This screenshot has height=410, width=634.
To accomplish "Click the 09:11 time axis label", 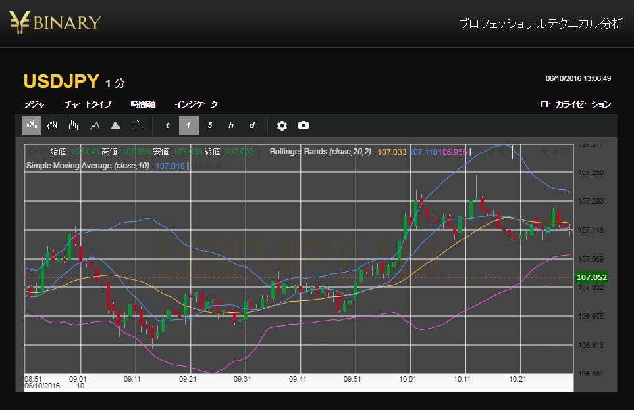I will (x=132, y=379).
